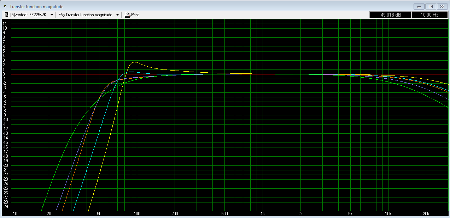450x218 pixels.
Task: Click the Print button
Action: (x=132, y=15)
